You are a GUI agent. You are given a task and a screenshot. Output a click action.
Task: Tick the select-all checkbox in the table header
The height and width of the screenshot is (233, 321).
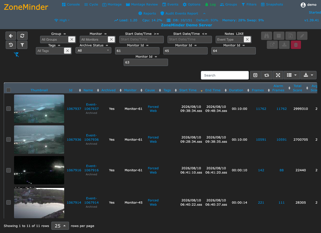[9, 90]
